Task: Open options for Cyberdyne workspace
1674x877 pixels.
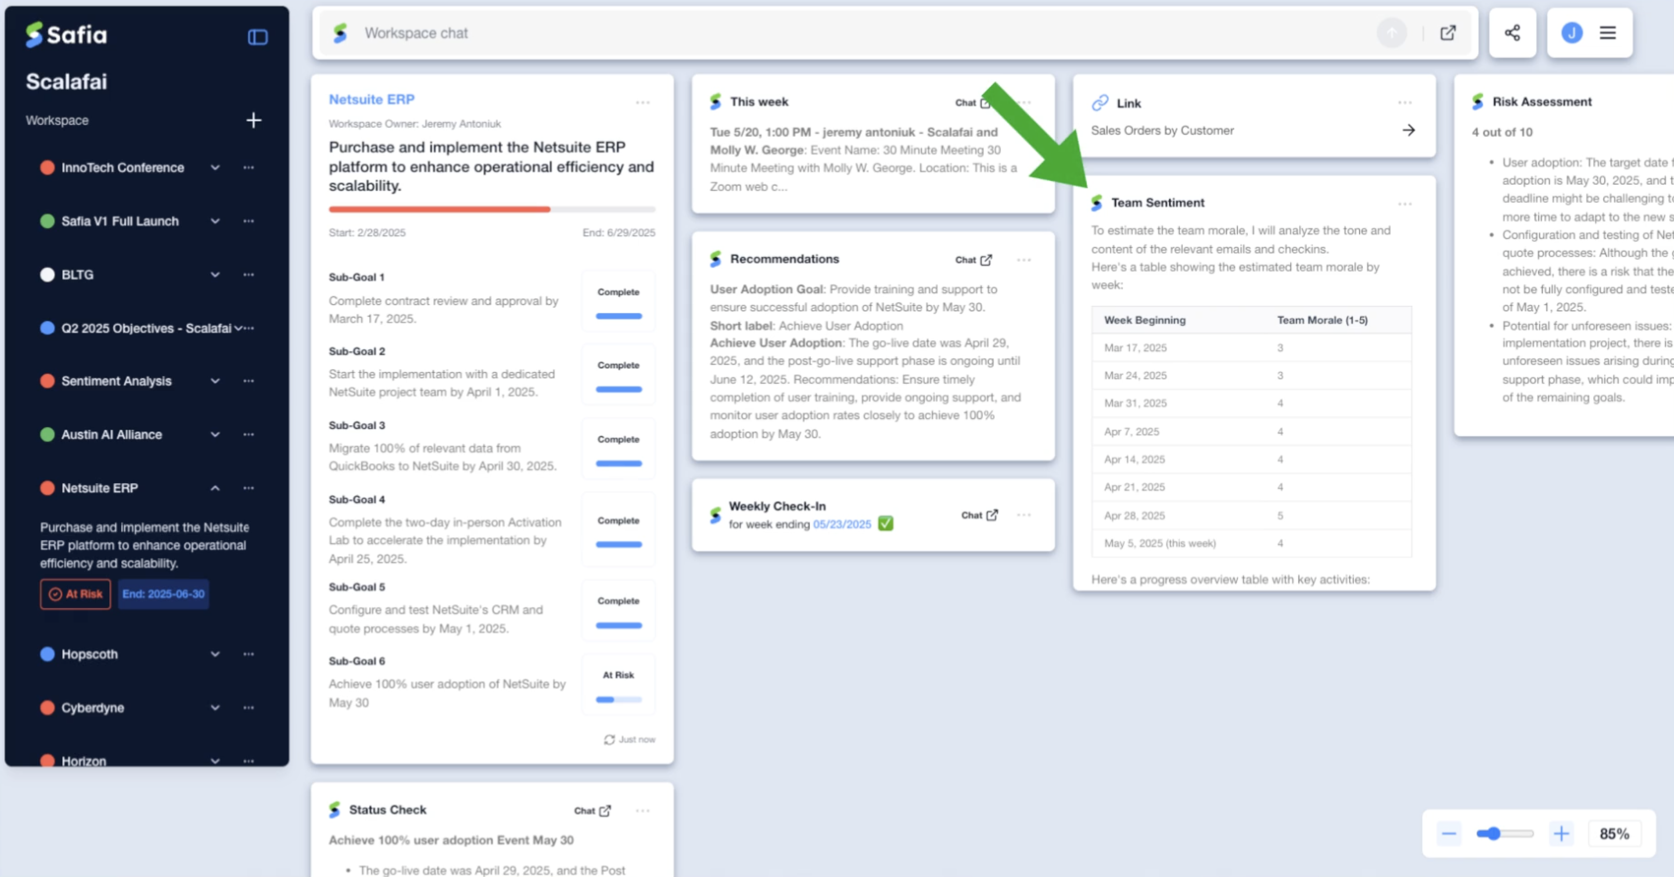Action: (x=248, y=707)
